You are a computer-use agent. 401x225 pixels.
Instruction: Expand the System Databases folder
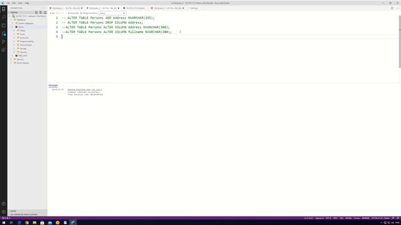[13, 23]
